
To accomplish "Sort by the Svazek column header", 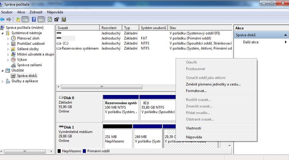I will pos(78,28).
